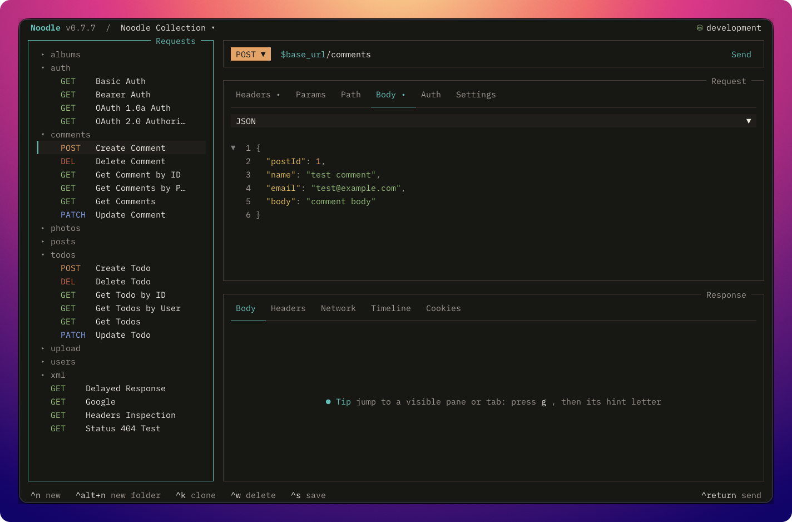Click the "name": "test comment" line
The height and width of the screenshot is (522, 792).
pos(323,175)
